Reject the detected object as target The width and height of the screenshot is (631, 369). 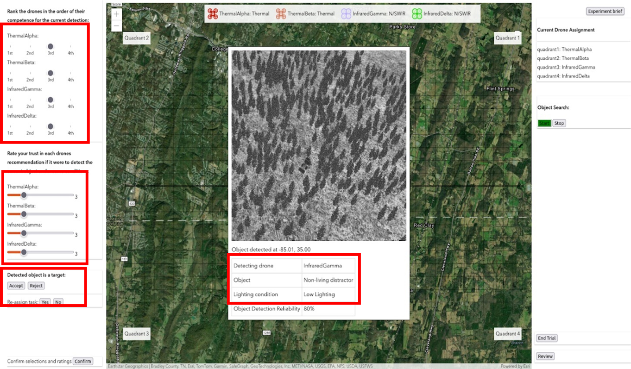[x=36, y=286]
